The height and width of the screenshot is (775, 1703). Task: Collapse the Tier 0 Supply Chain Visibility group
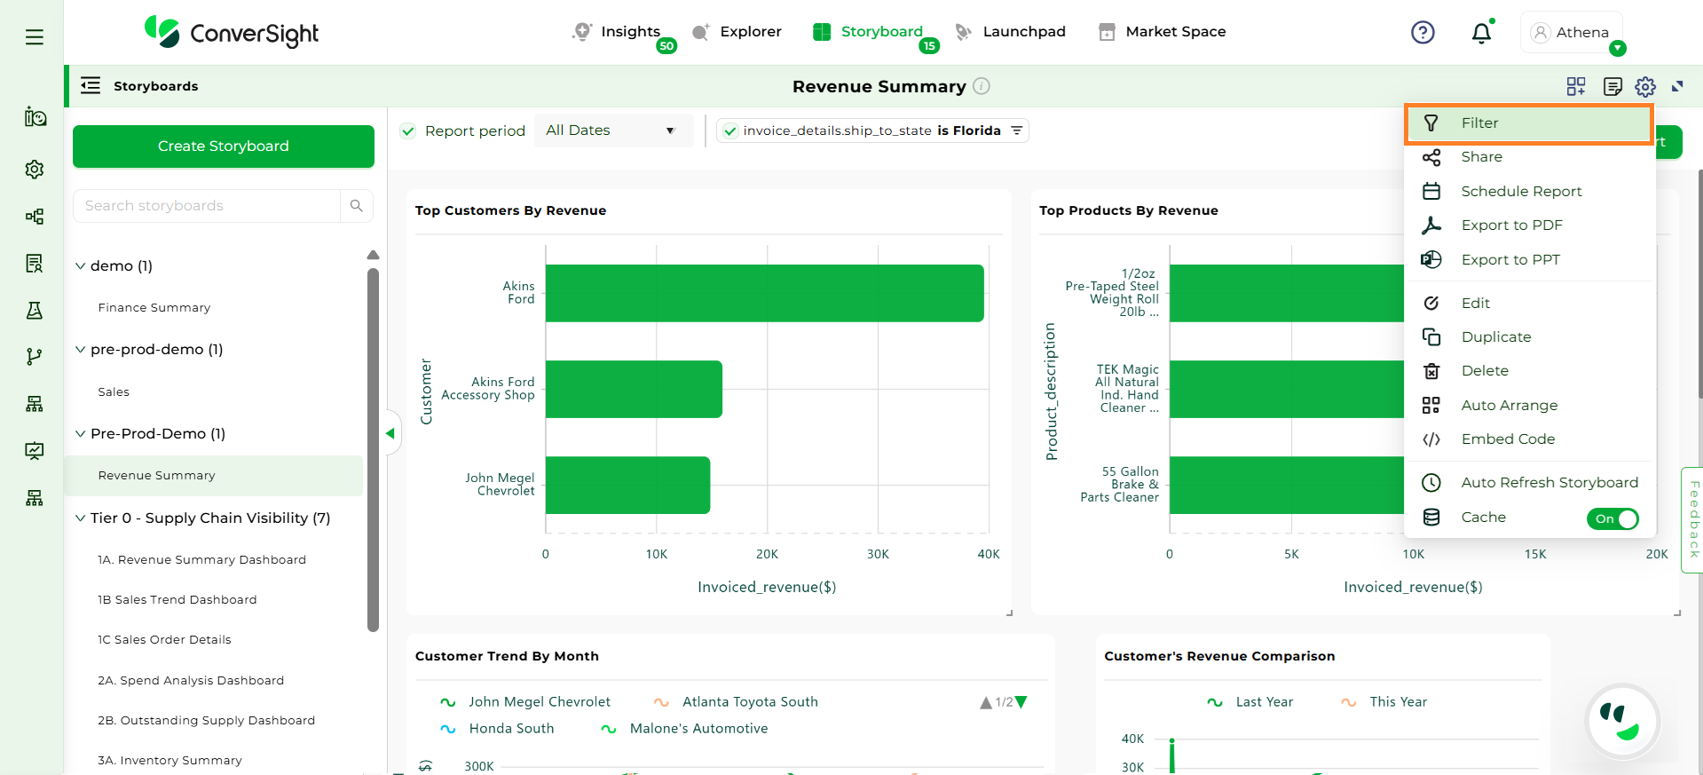(x=81, y=518)
